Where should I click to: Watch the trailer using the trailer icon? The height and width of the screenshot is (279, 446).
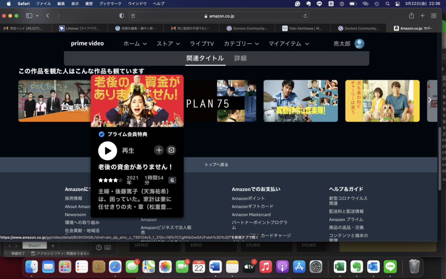tap(172, 150)
